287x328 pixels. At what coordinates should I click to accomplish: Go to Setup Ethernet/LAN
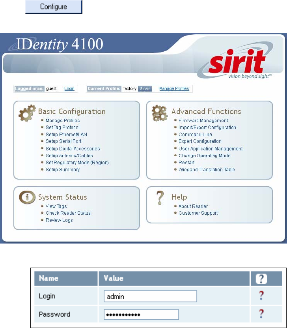pos(66,135)
